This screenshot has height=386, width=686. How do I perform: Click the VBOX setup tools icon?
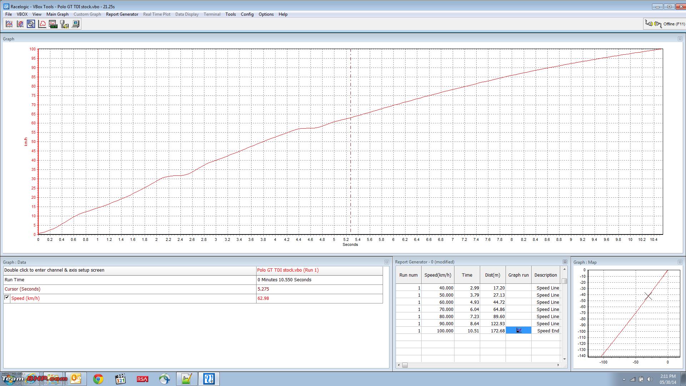(64, 24)
